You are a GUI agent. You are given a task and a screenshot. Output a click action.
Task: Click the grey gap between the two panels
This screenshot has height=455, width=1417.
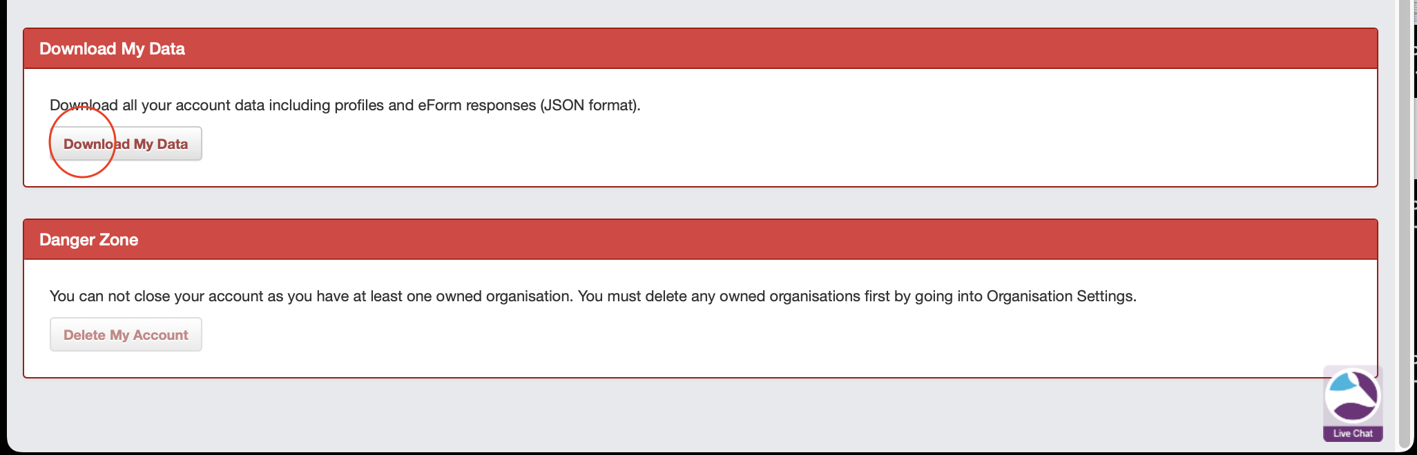pyautogui.click(x=691, y=203)
